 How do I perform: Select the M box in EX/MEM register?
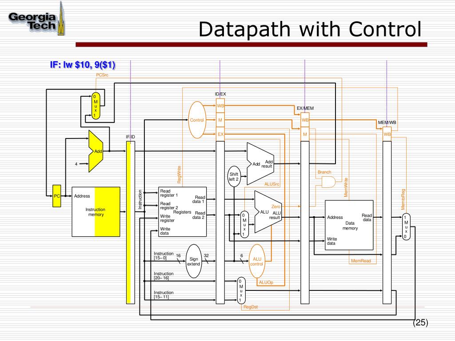(x=305, y=134)
